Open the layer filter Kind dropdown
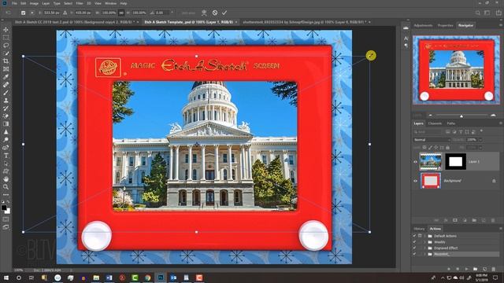The width and height of the screenshot is (504, 283). tap(427, 132)
